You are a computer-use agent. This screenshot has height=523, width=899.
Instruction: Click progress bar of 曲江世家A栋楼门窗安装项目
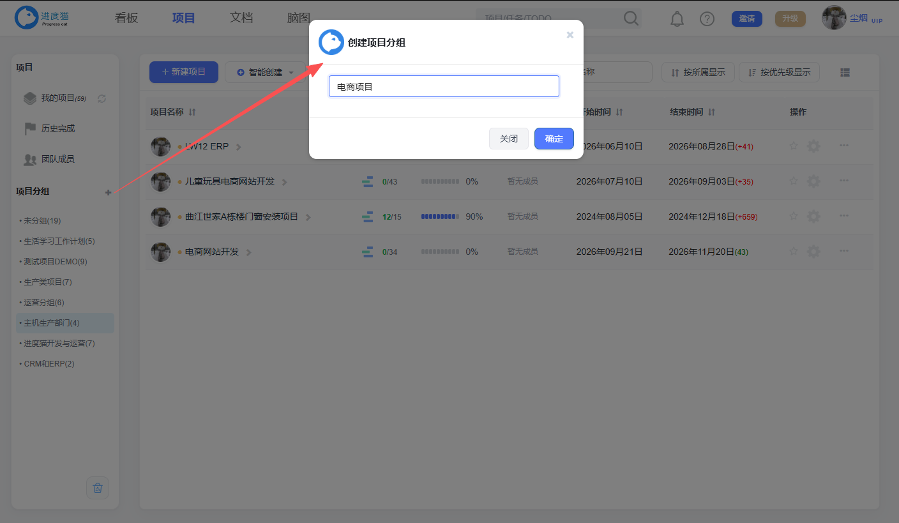tap(440, 216)
